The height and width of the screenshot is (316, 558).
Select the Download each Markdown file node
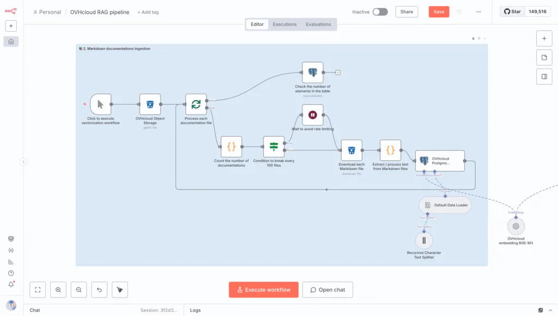pyautogui.click(x=351, y=150)
